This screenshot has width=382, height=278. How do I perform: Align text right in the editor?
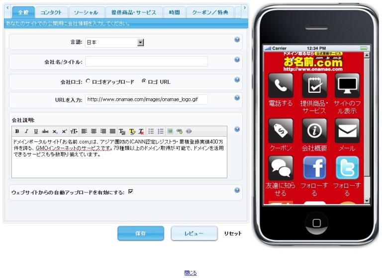(x=103, y=132)
